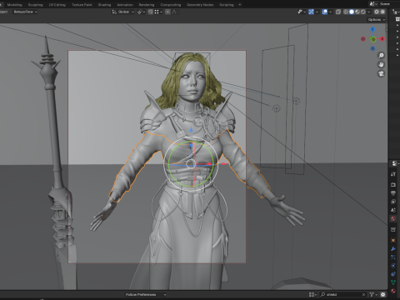Open the Collection properties tab
The width and height of the screenshot is (400, 300).
[393, 230]
